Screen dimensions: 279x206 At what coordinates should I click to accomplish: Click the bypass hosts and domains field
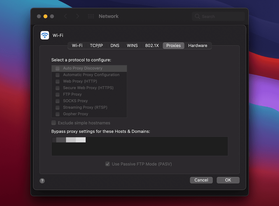click(x=139, y=146)
